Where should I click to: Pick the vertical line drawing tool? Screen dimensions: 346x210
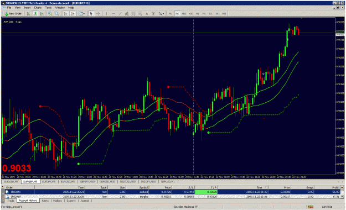106,14
